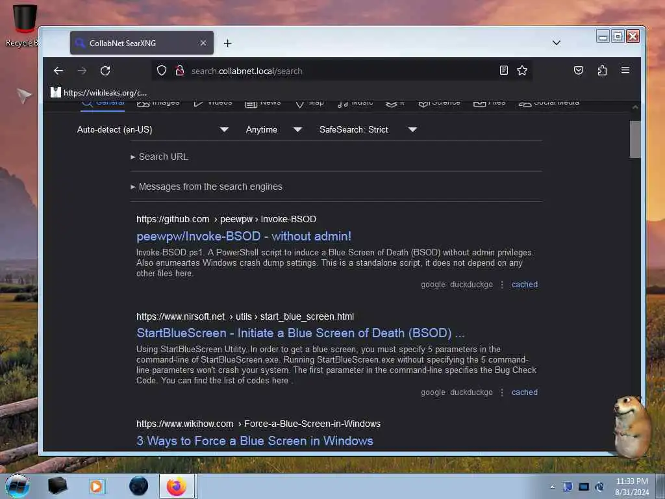Go back to the previous page

(58, 70)
